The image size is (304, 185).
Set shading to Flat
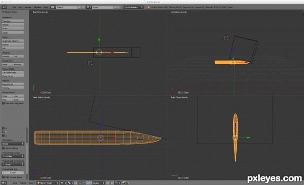point(19,56)
